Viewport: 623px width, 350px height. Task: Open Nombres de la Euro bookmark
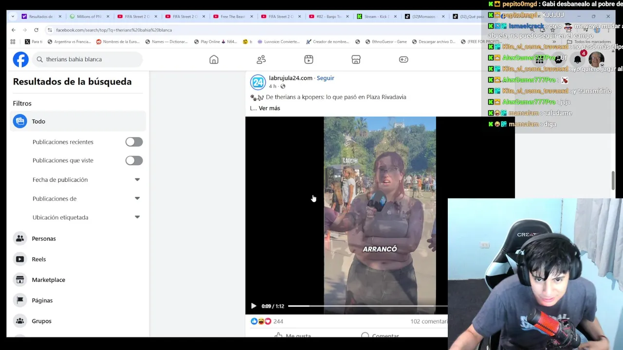pyautogui.click(x=117, y=42)
